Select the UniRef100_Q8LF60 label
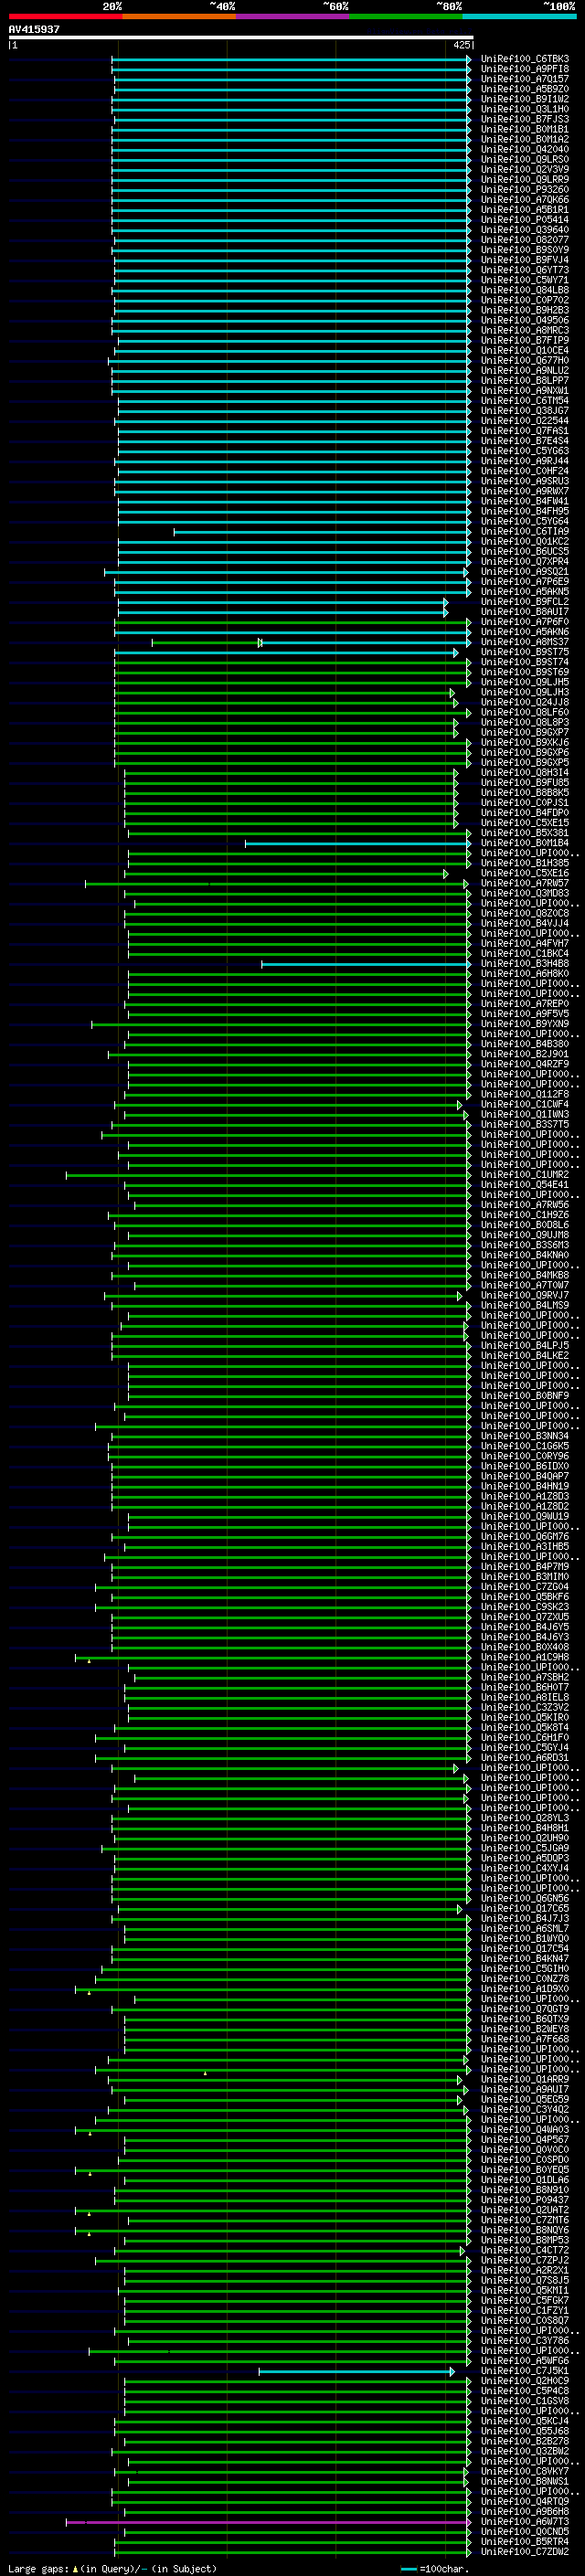The width and height of the screenshot is (585, 2576). click(x=524, y=713)
